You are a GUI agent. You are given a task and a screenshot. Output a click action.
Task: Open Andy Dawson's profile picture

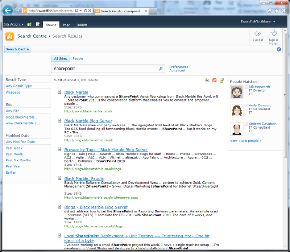(237, 111)
